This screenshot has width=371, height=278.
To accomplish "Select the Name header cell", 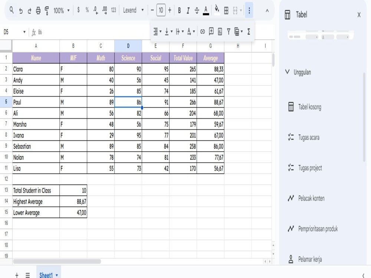I will pyautogui.click(x=36, y=58).
